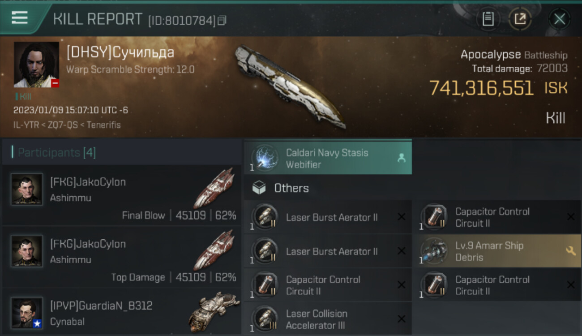Open the Apocalypse ship image
The height and width of the screenshot is (336, 582).
click(291, 86)
